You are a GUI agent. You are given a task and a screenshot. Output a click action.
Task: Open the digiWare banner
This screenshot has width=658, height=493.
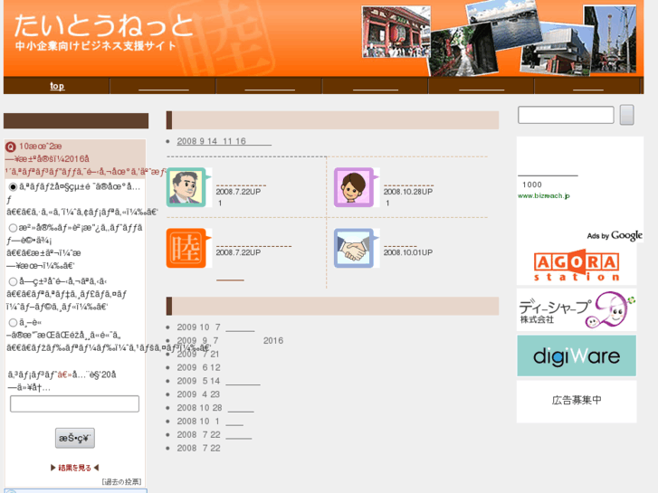pyautogui.click(x=577, y=356)
